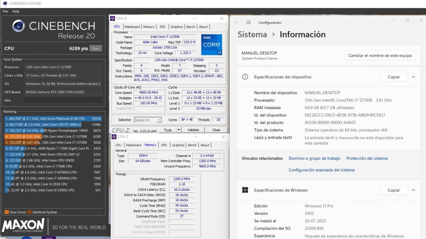Select highlighted ranking row scoring 6289

click(53, 137)
